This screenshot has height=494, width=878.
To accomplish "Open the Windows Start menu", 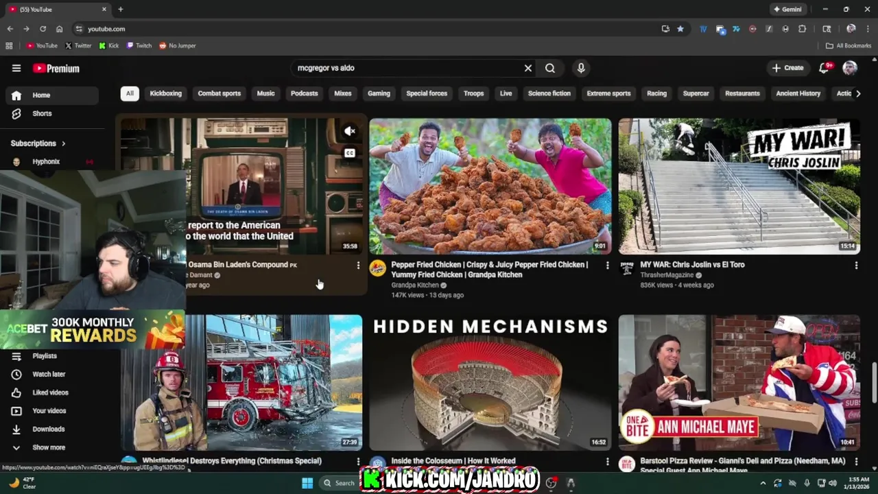I will (x=307, y=483).
